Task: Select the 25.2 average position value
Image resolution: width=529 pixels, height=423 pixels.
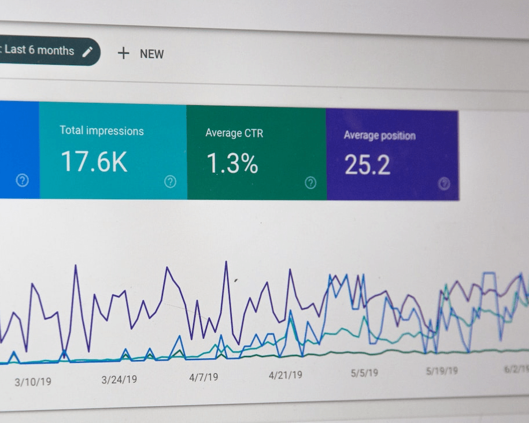Action: 367,165
